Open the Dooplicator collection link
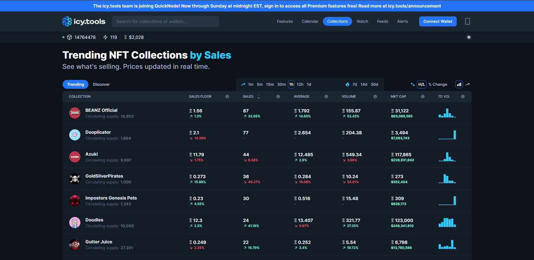534x260 pixels. [x=98, y=132]
